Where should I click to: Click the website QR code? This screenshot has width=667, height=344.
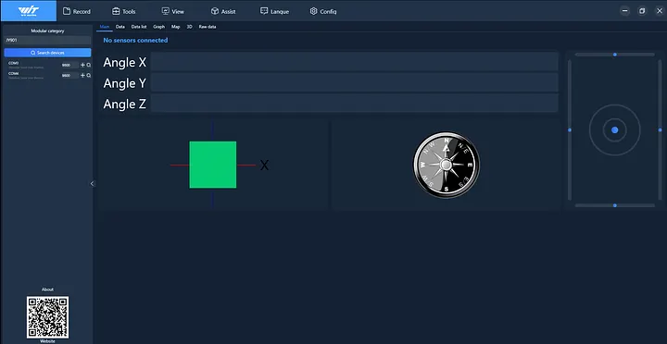(x=47, y=317)
